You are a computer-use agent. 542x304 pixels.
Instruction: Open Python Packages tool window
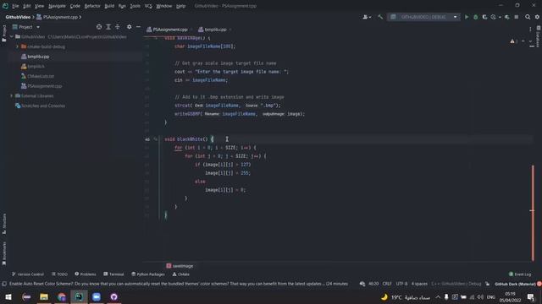coord(148,274)
